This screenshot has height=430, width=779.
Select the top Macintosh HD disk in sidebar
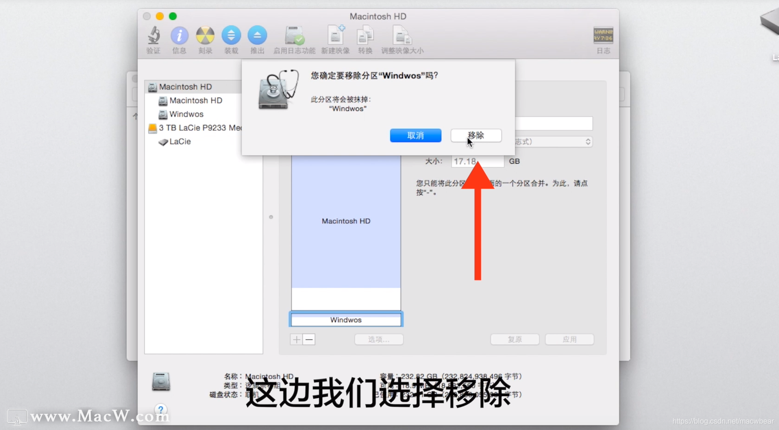pos(194,87)
